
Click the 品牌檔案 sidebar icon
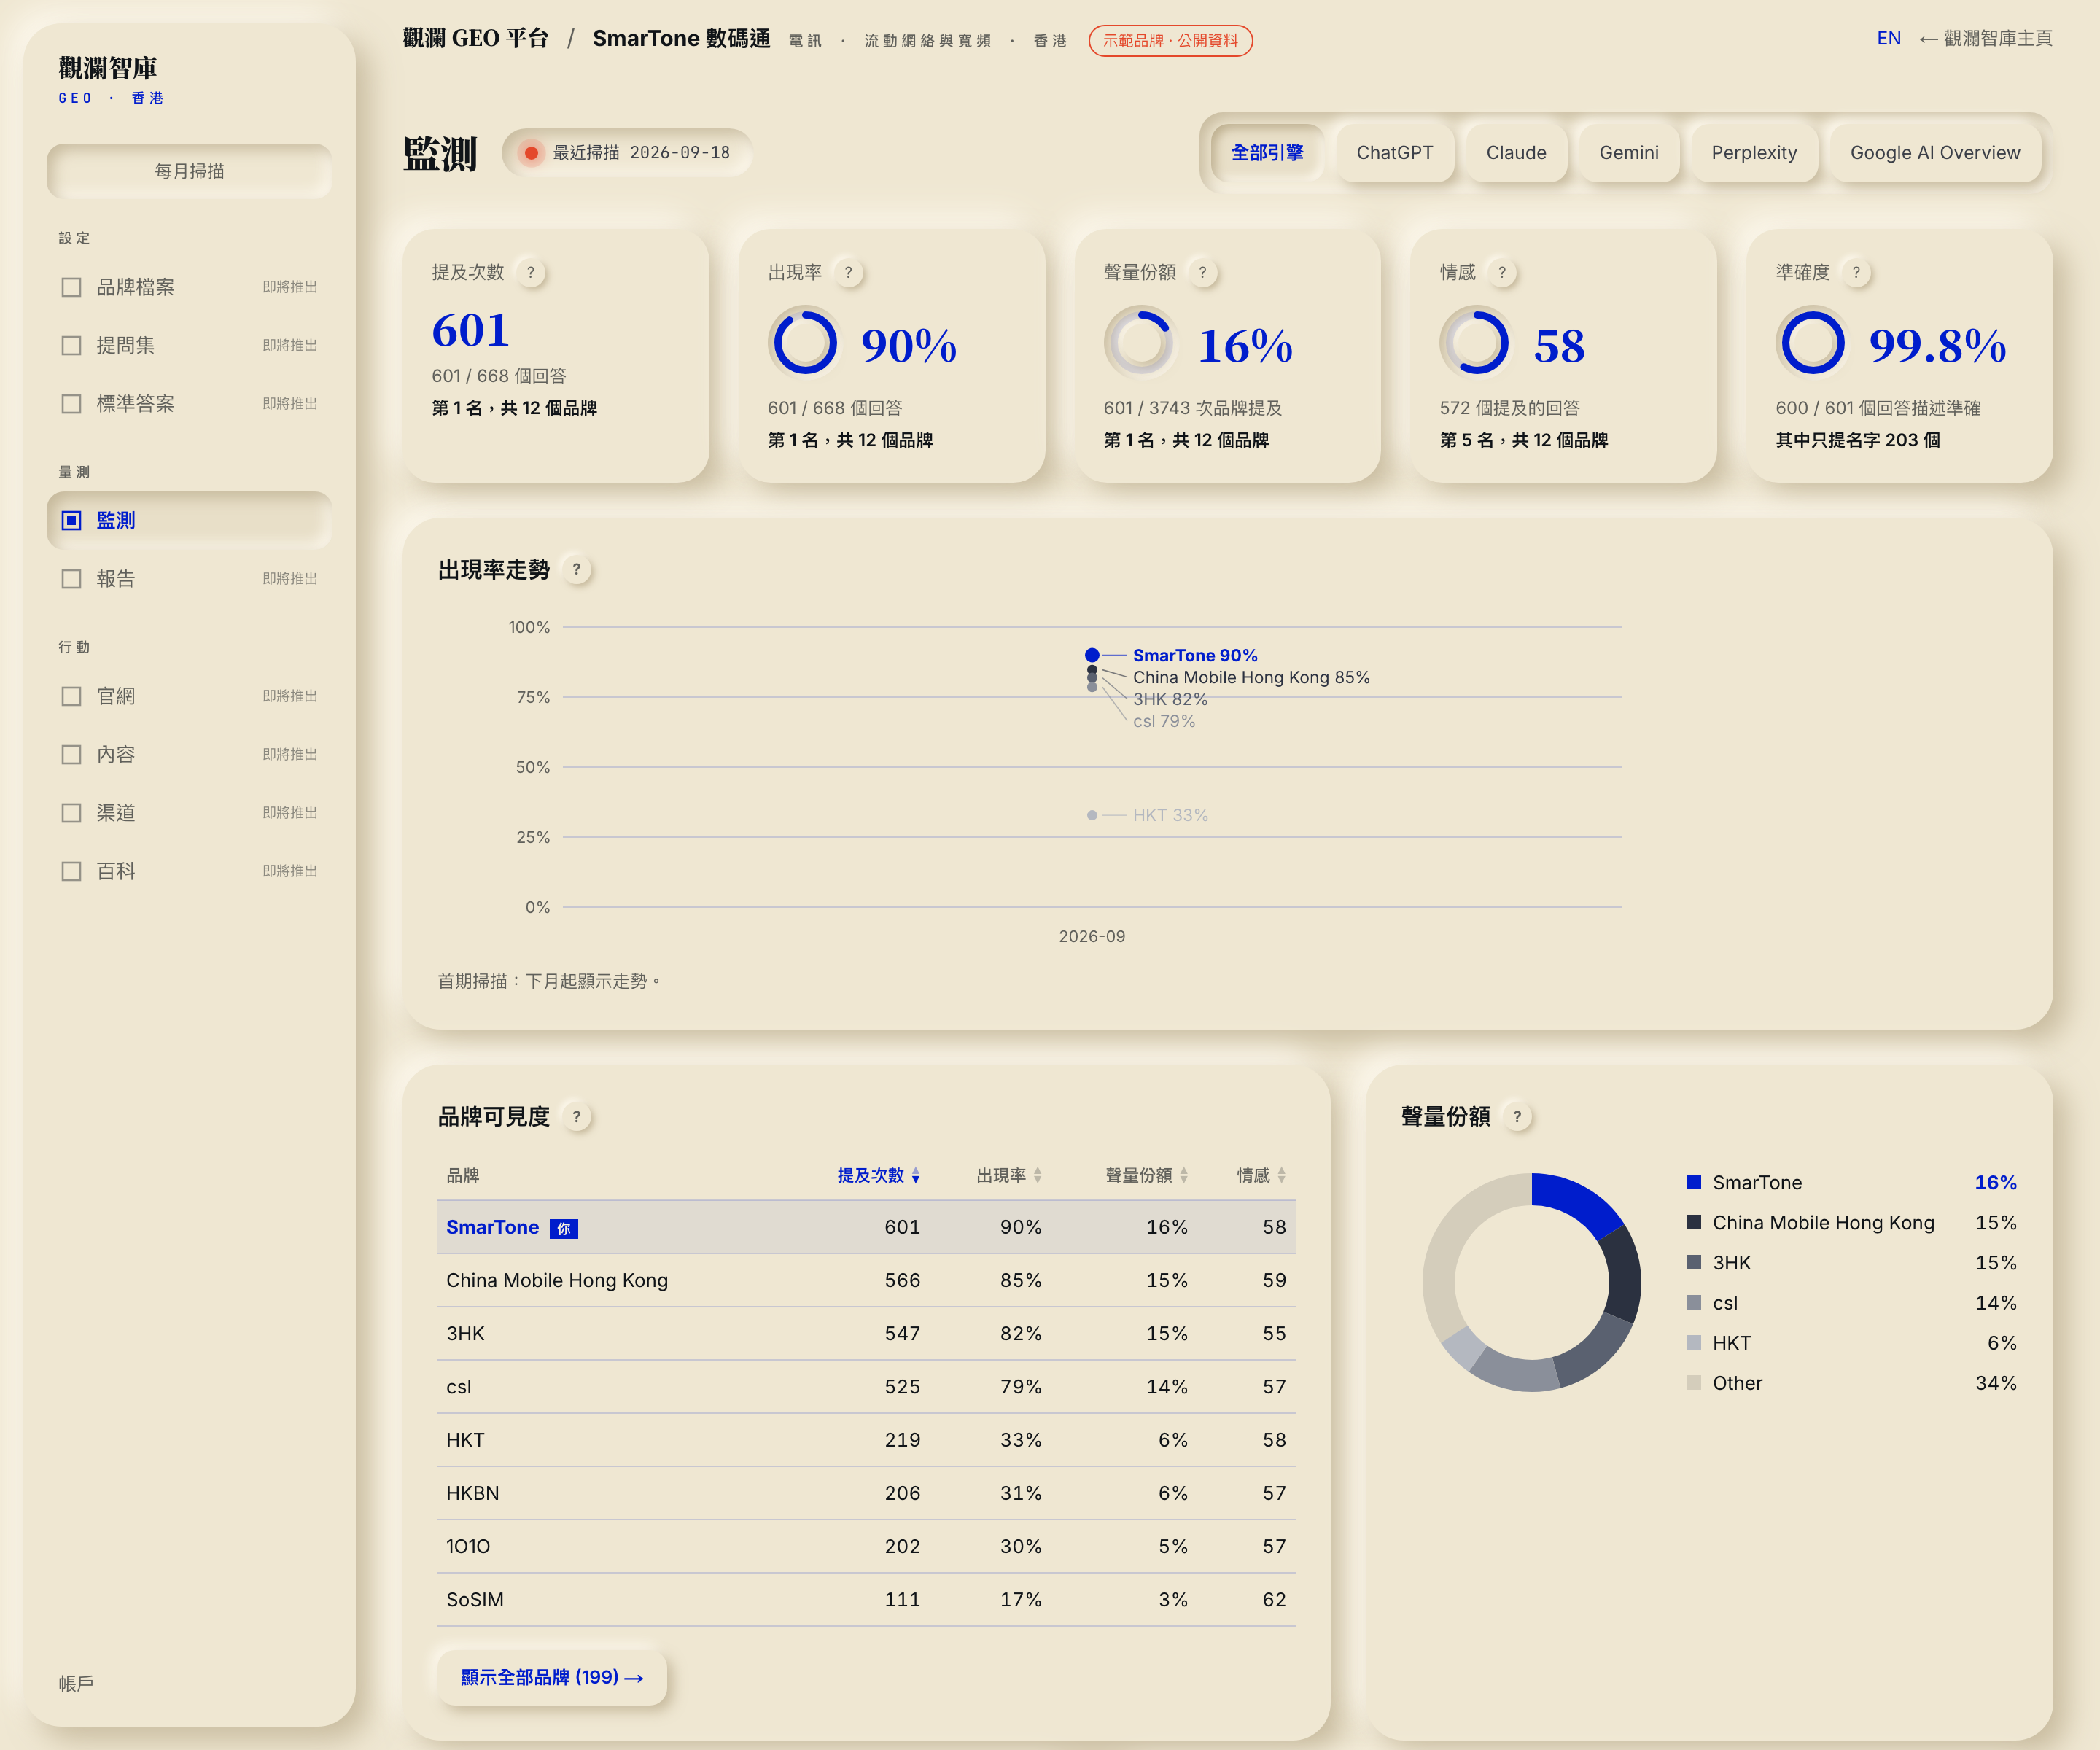(x=71, y=287)
